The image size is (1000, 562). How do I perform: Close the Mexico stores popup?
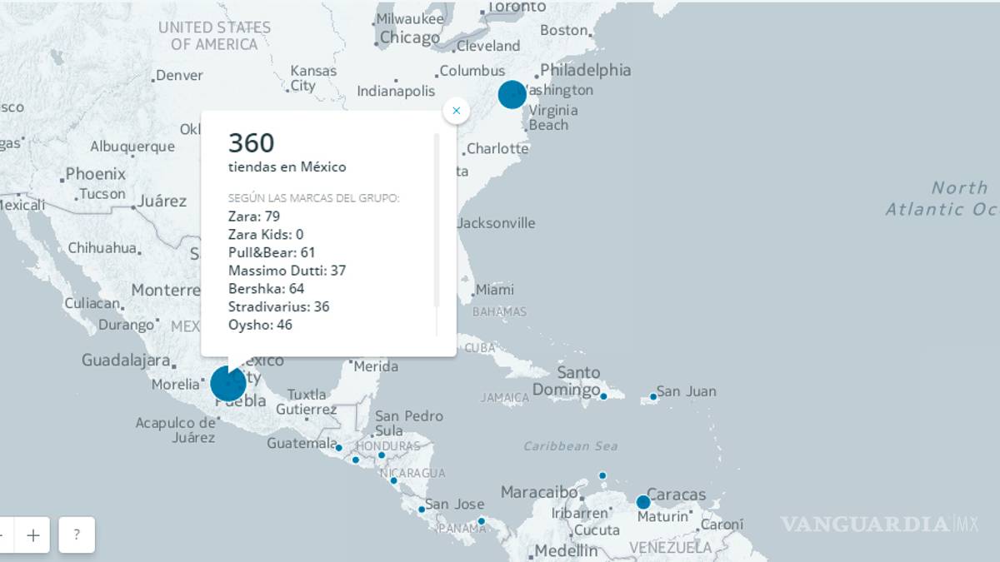click(x=456, y=111)
